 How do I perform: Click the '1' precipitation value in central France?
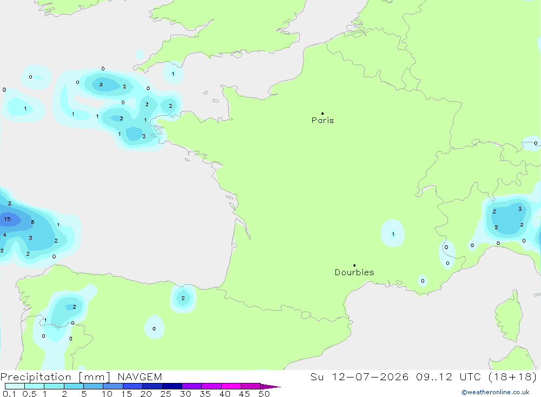point(393,235)
